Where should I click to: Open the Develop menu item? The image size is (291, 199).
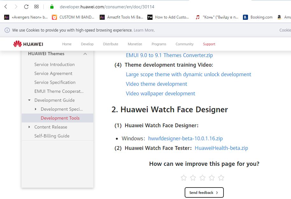[87, 44]
